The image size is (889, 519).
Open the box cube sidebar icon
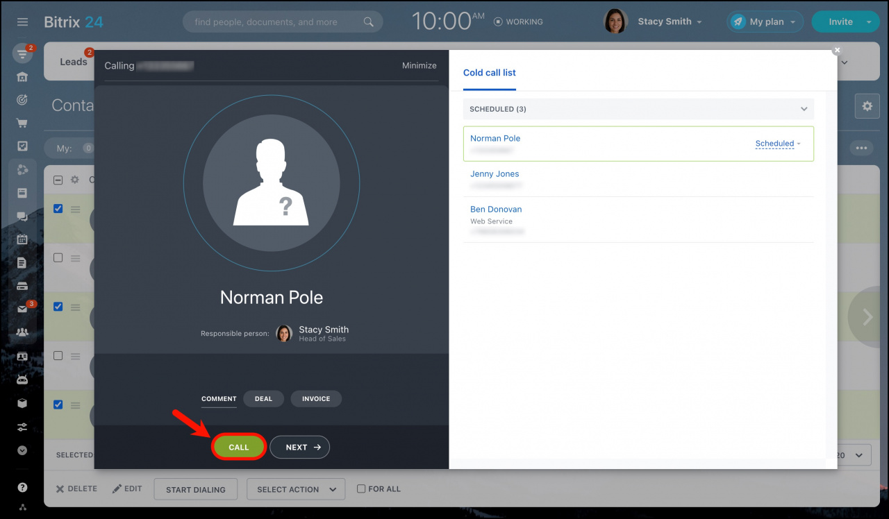coord(22,403)
